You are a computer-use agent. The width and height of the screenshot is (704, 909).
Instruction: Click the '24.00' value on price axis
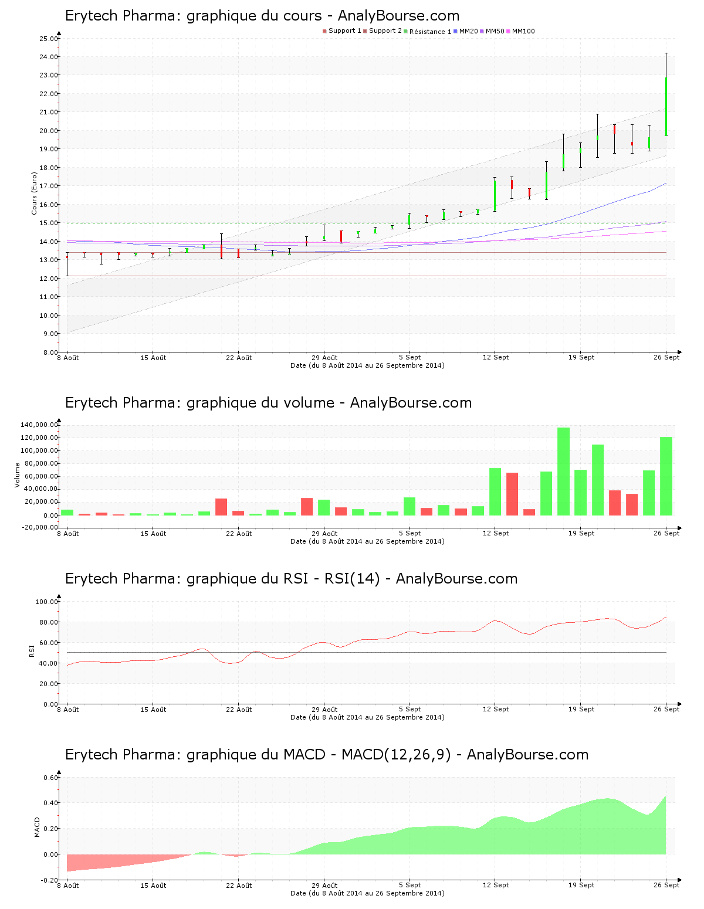[49, 57]
